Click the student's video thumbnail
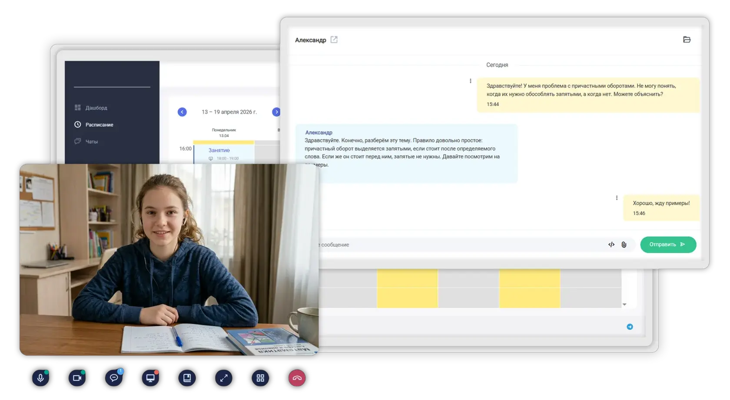The image size is (730, 400). tap(169, 259)
